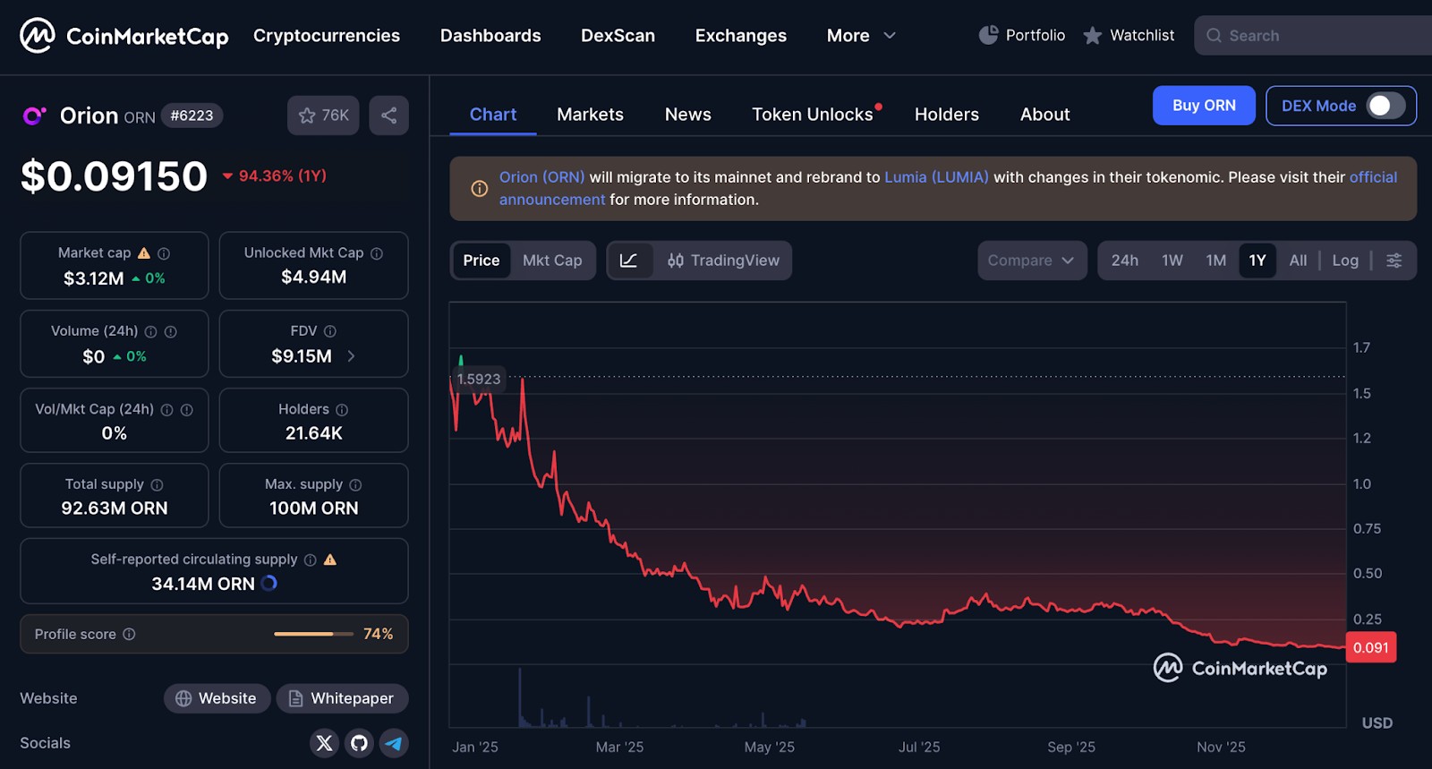
Task: Click the Search input field
Action: (x=1313, y=36)
